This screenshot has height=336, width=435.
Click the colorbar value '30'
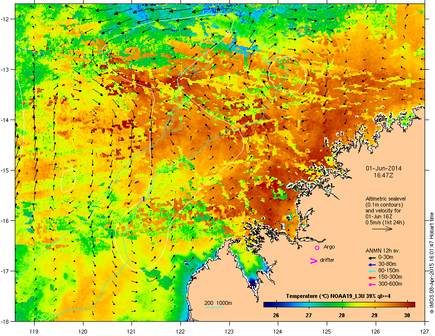click(x=407, y=315)
